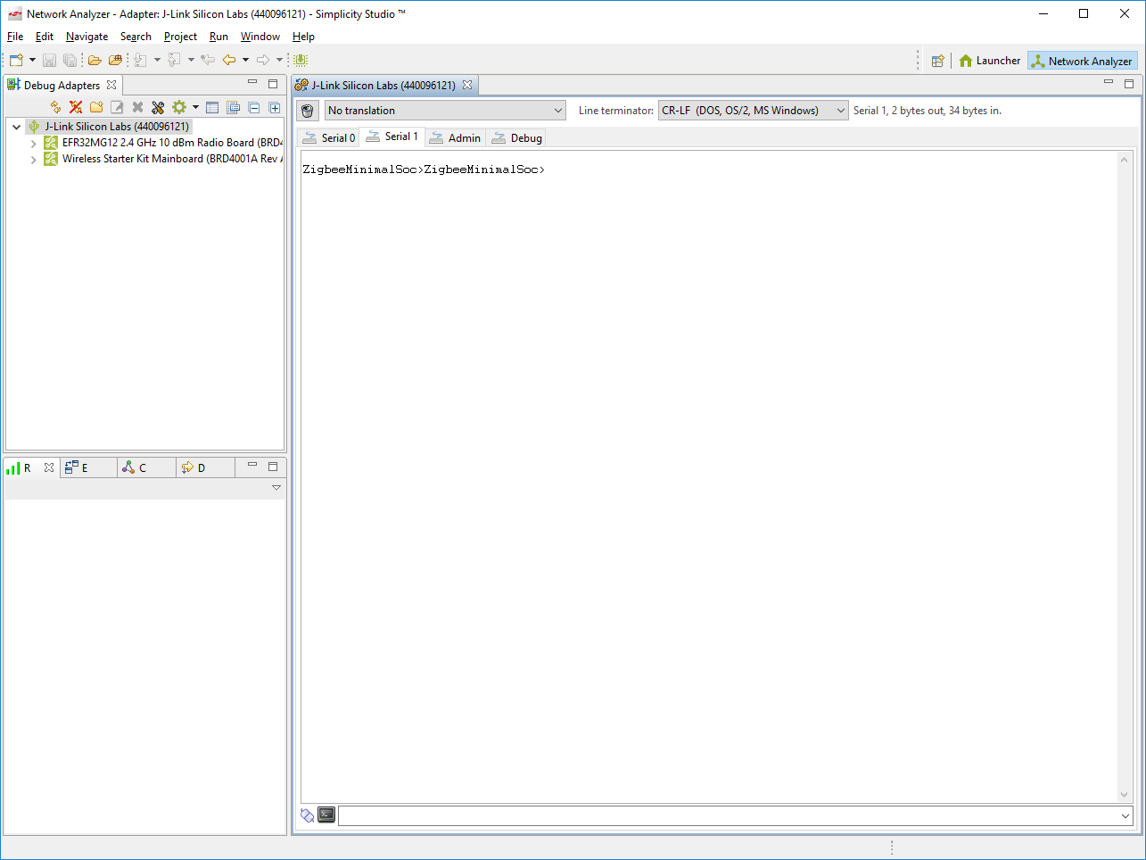Open the No translation dropdown
This screenshot has width=1146, height=860.
coord(445,111)
